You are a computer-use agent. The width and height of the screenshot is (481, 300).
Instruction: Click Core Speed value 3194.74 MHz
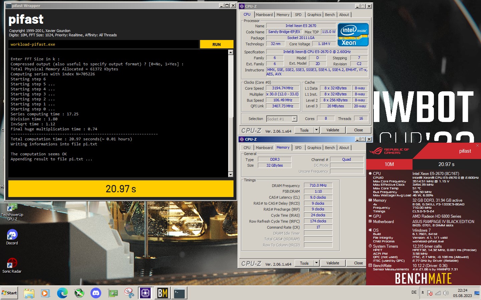[283, 88]
